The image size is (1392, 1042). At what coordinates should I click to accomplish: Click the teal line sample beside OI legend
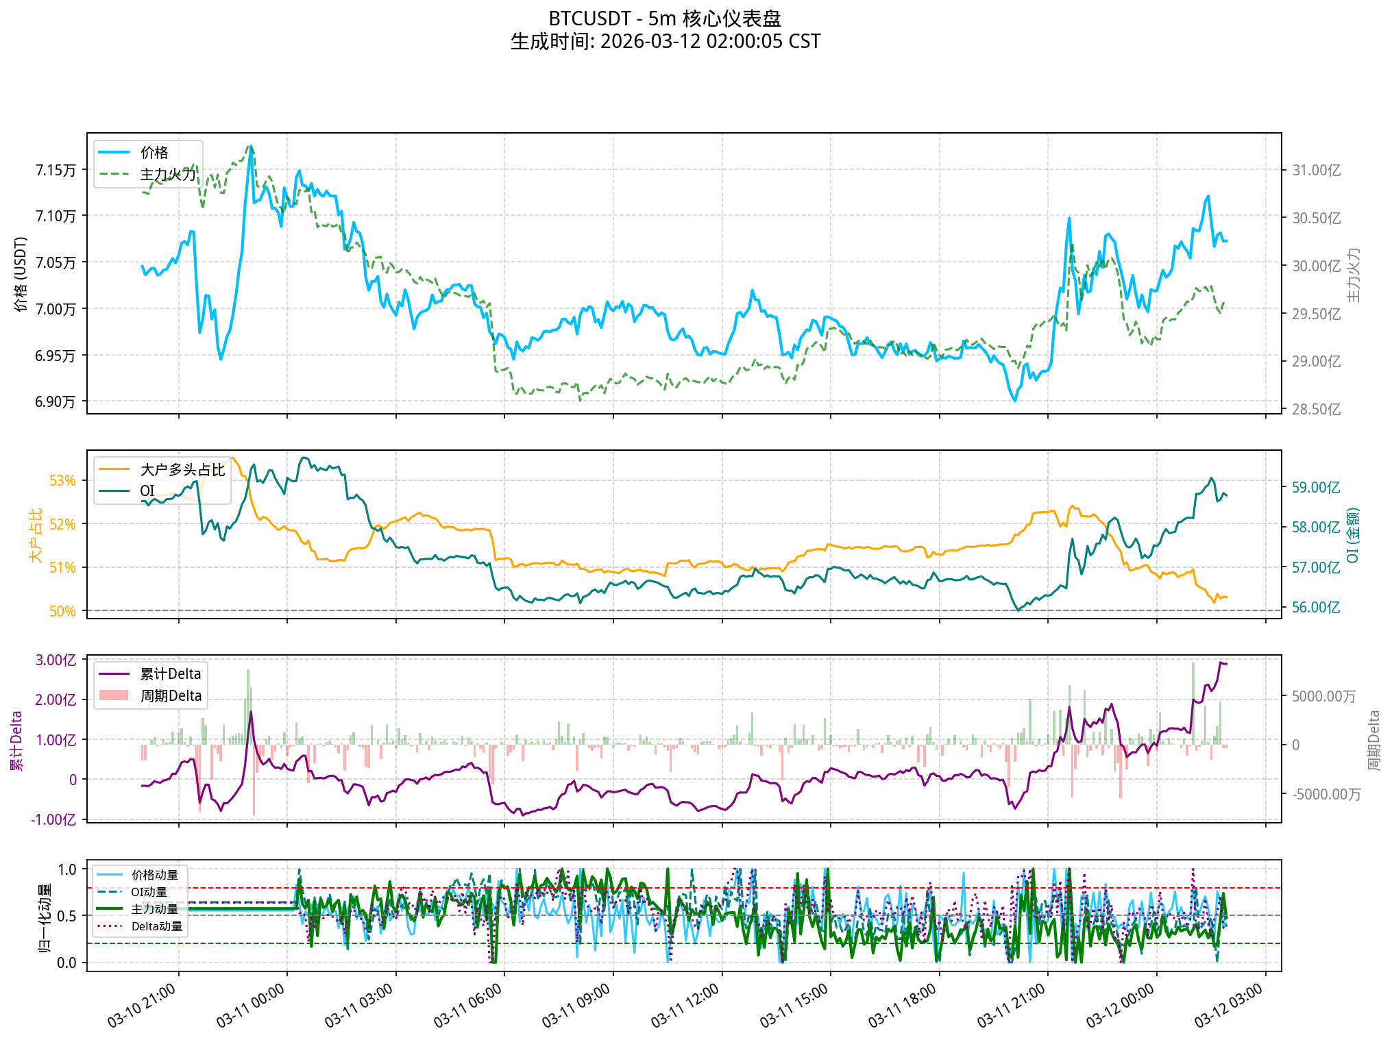pyautogui.click(x=114, y=491)
